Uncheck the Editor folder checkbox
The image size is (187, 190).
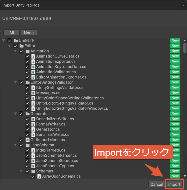(x=15, y=46)
